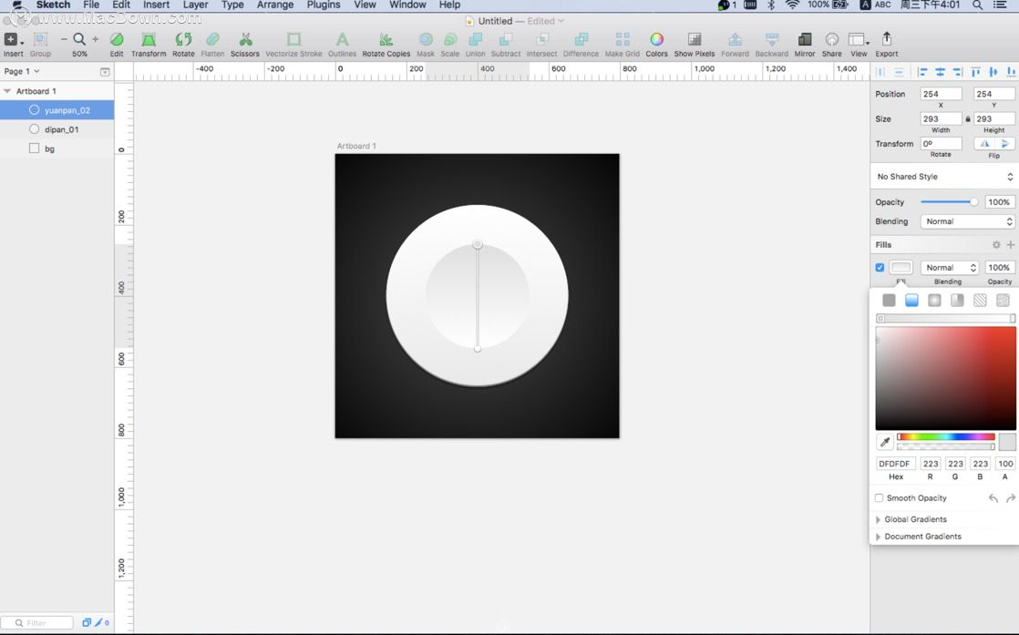Image resolution: width=1019 pixels, height=635 pixels.
Task: Open the File menu
Action: click(x=91, y=5)
